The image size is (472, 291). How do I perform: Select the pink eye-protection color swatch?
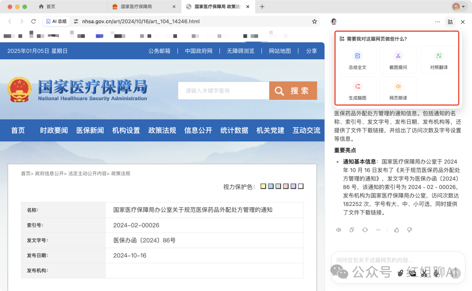[286, 186]
